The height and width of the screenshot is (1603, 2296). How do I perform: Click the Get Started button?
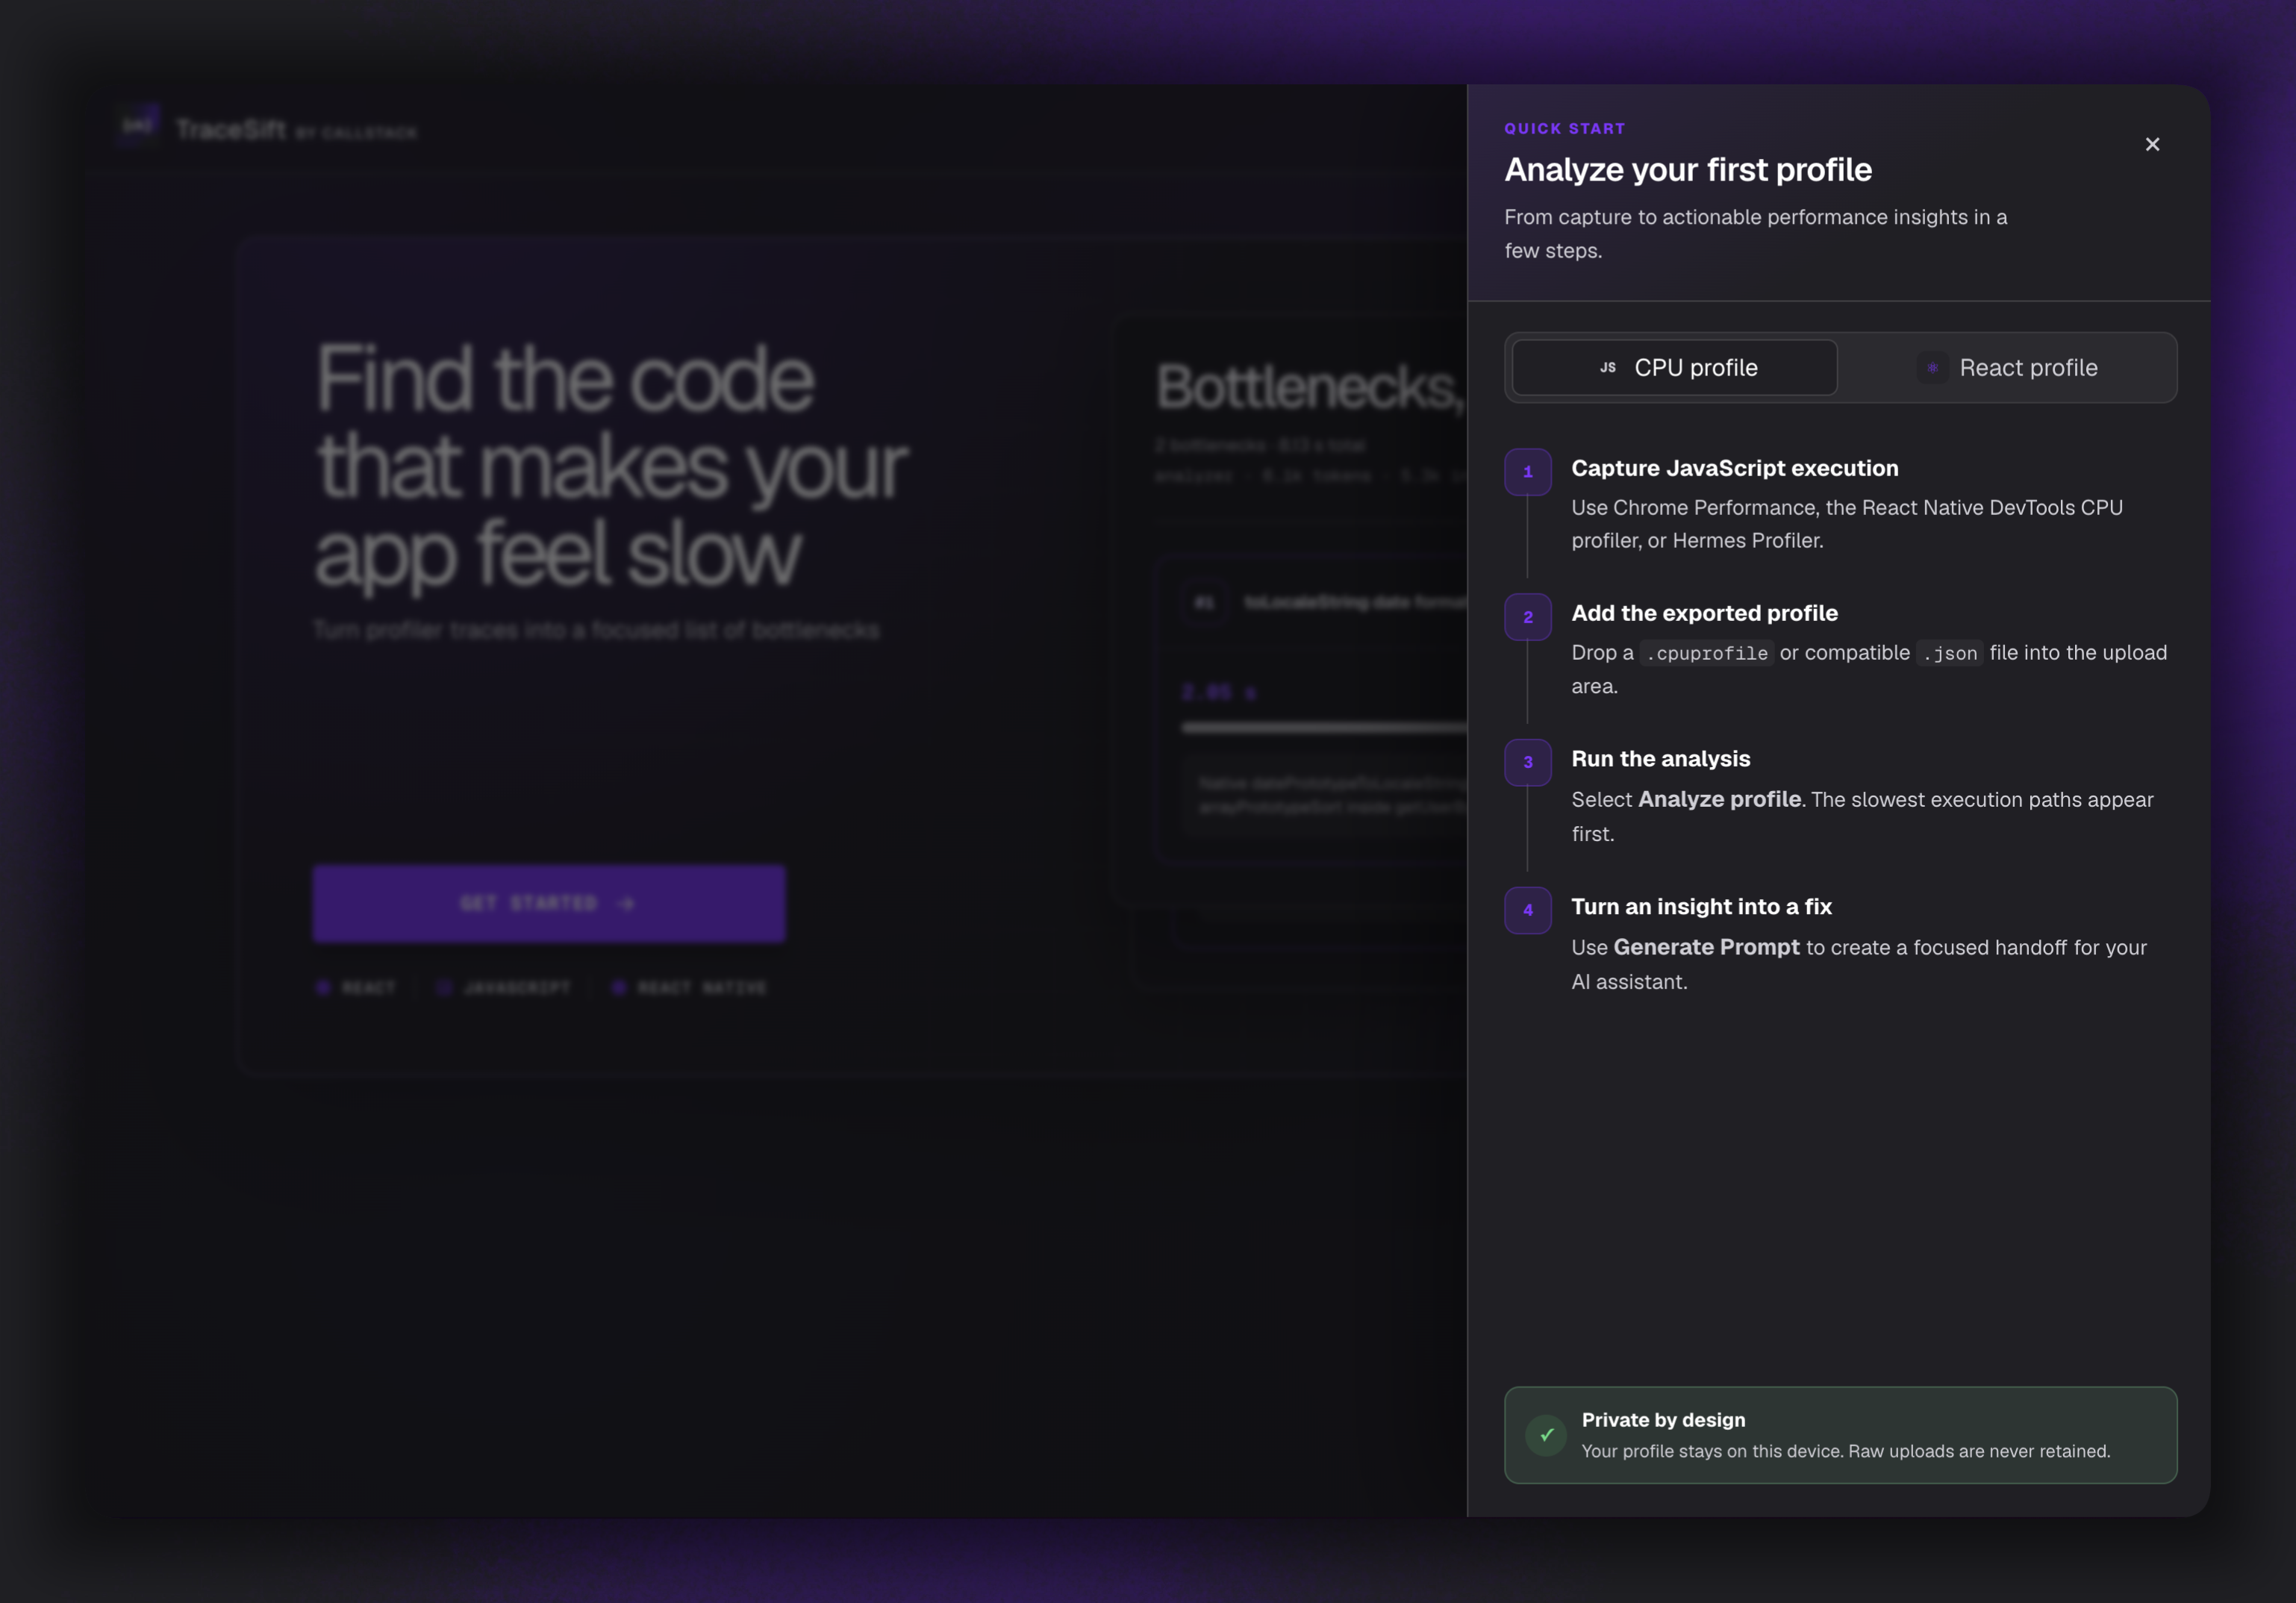point(549,904)
